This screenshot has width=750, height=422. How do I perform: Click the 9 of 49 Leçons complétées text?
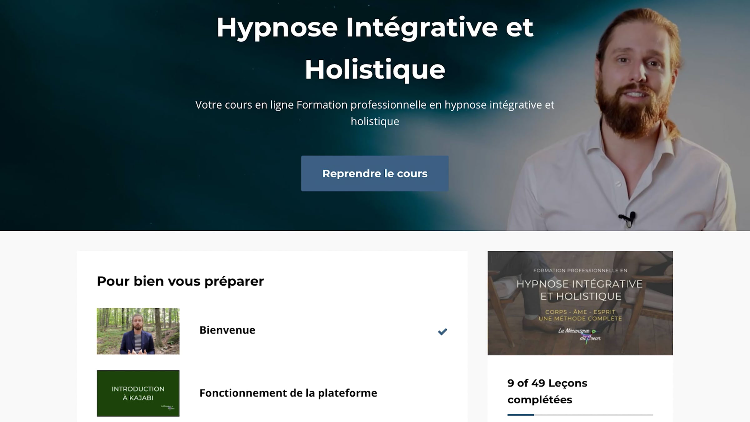coord(547,391)
